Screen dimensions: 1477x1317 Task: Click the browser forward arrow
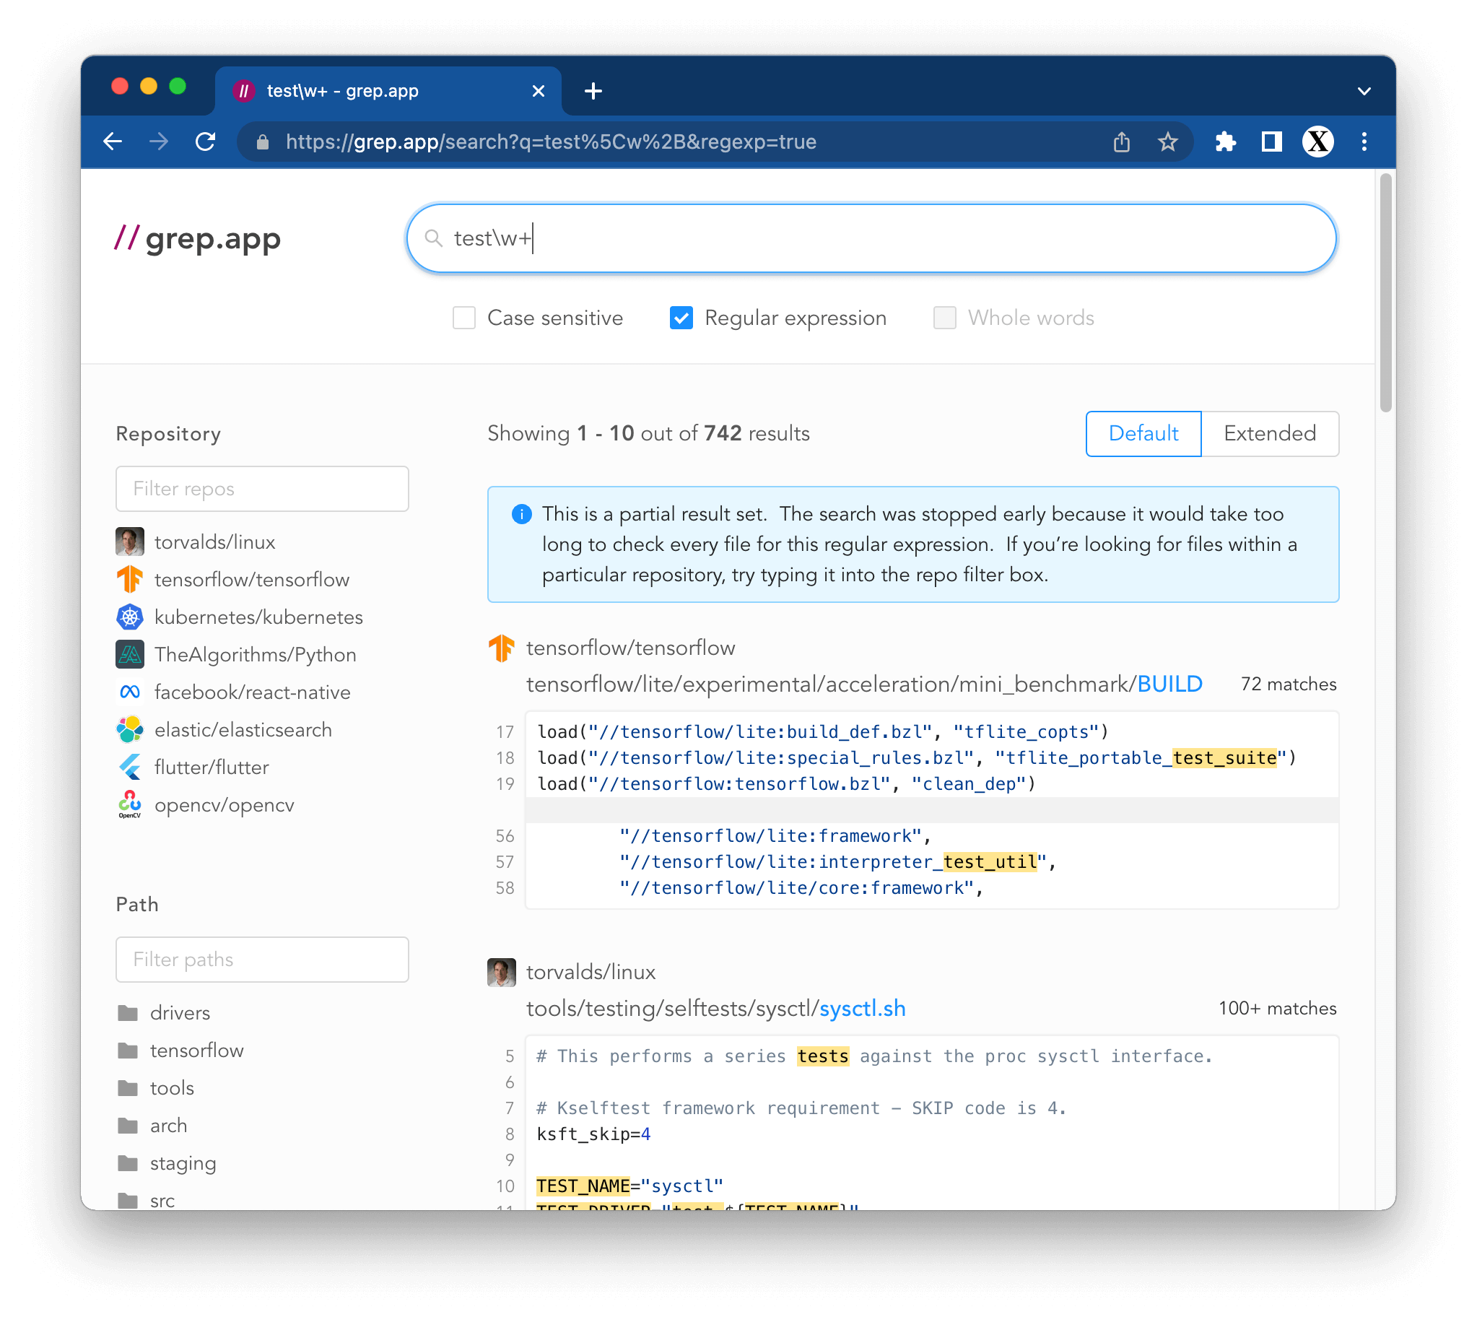tap(158, 142)
